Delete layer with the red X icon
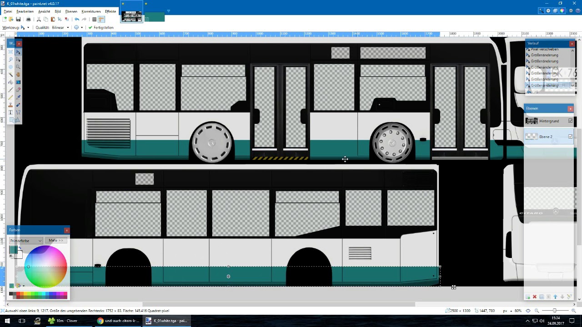Viewport: 582px width, 327px height. click(535, 297)
